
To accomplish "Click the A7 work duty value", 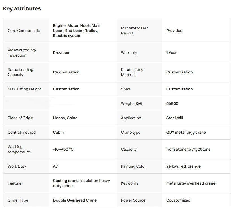I will point(55,166).
